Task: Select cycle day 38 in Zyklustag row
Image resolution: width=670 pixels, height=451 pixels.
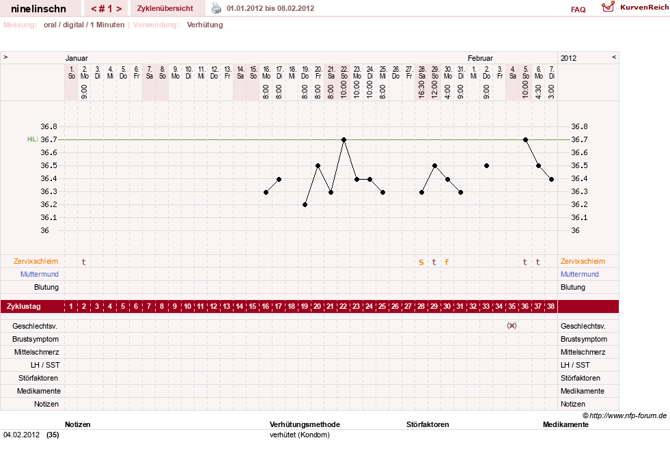Action: point(550,307)
